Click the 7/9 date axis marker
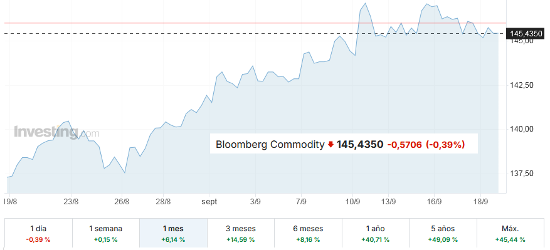Screen dimensions: 550x250 (x=301, y=202)
